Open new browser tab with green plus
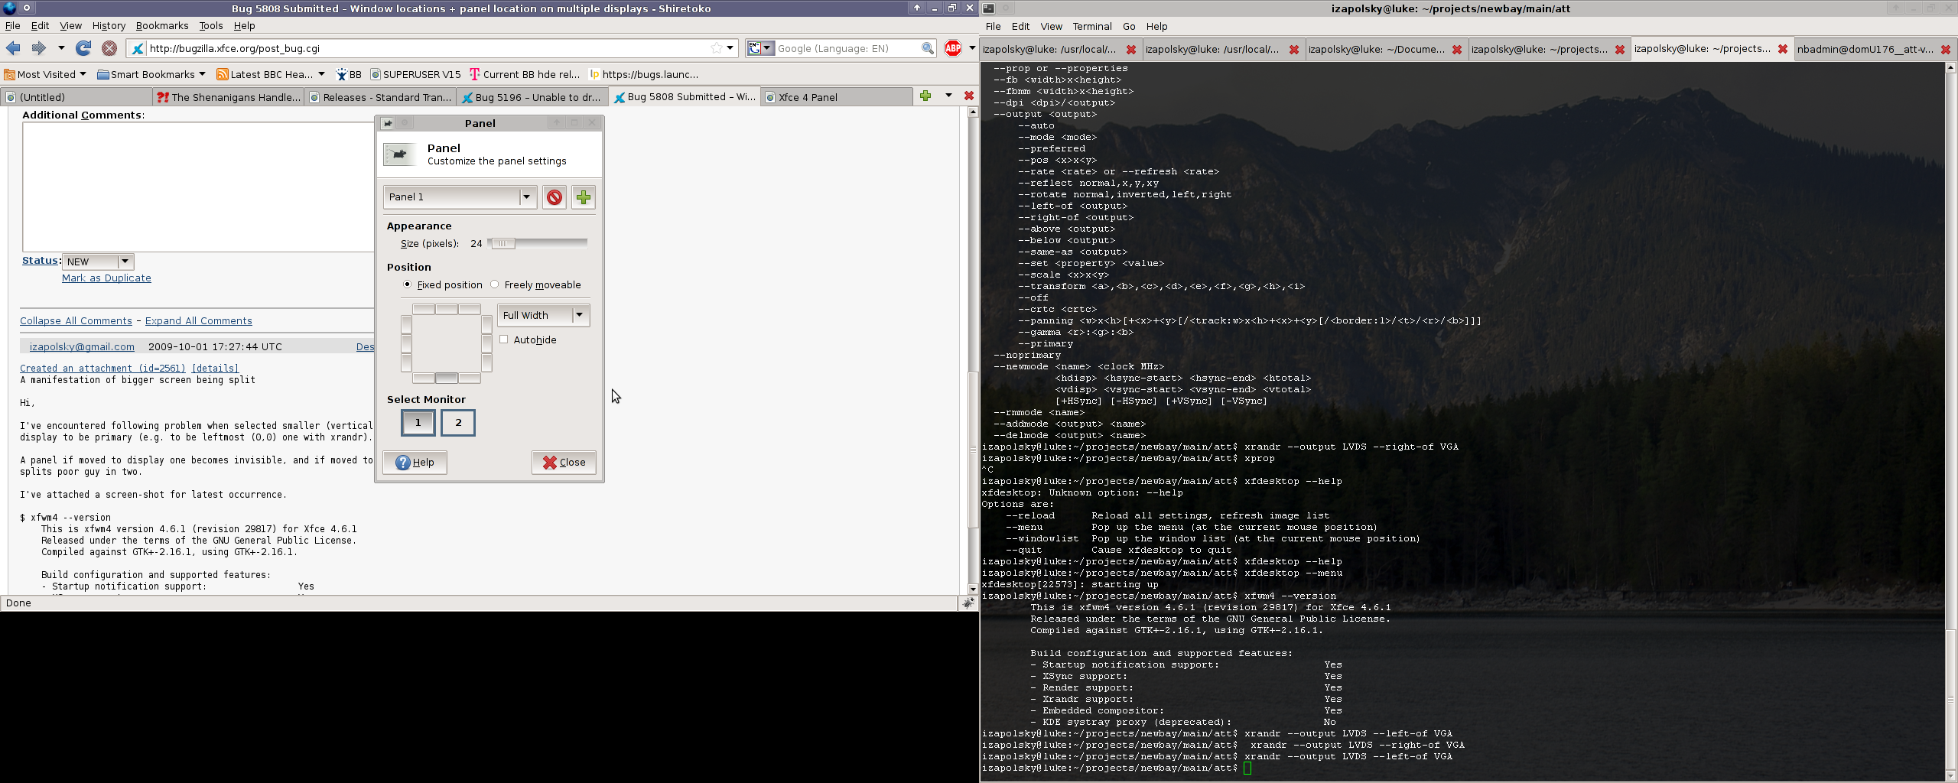The width and height of the screenshot is (1958, 783). (x=925, y=96)
